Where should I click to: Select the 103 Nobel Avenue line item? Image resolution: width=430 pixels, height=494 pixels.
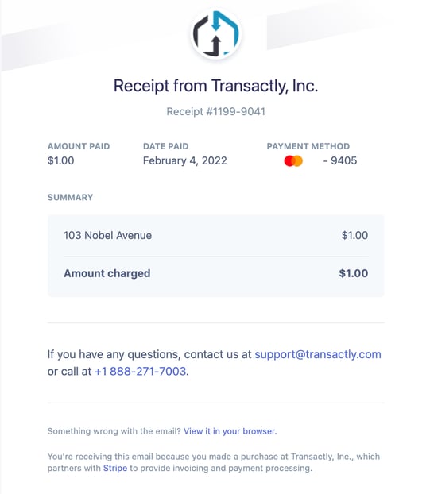[107, 235]
